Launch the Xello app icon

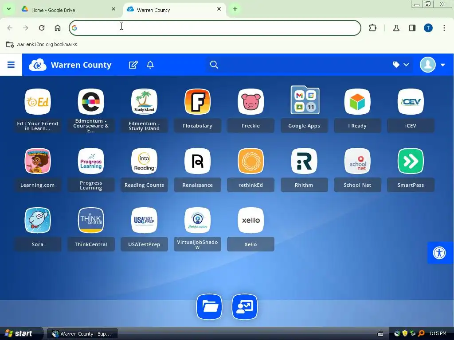[251, 220]
